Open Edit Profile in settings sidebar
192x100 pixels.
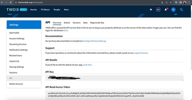pyautogui.click(x=14, y=33)
